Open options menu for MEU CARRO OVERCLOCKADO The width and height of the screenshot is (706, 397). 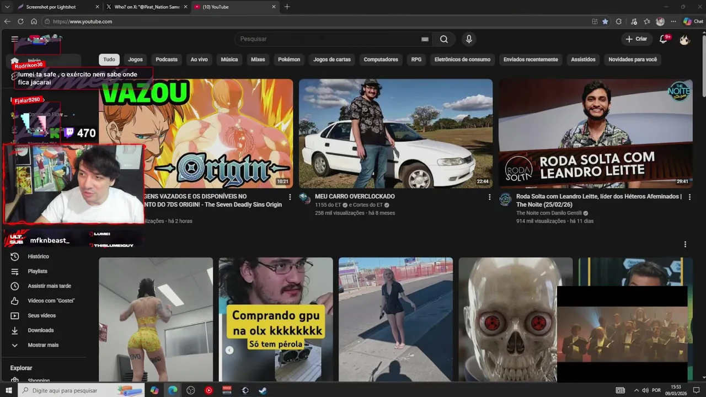(489, 197)
